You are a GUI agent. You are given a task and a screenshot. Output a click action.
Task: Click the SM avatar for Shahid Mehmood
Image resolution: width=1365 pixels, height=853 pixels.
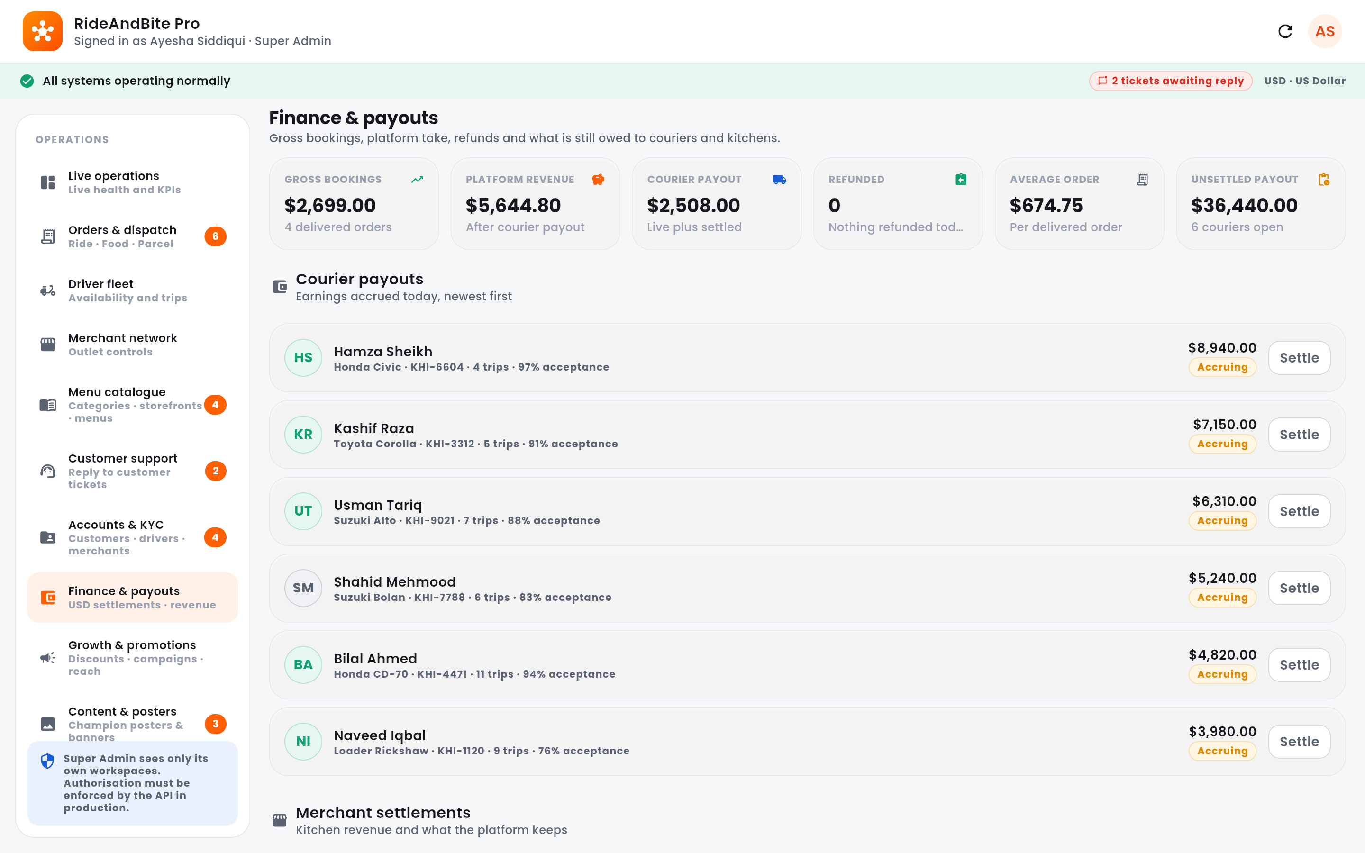pos(303,588)
